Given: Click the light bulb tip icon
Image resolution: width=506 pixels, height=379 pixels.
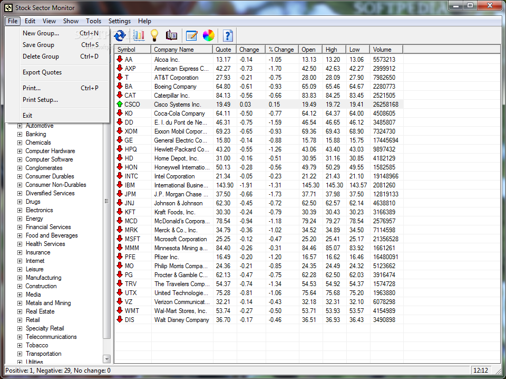Looking at the screenshot, I should 154,35.
